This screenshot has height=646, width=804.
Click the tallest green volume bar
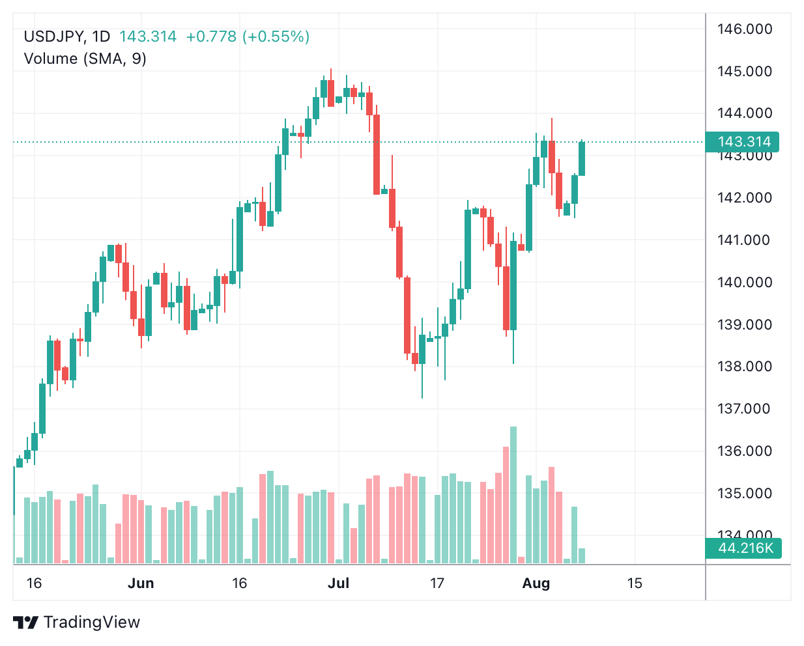click(x=513, y=495)
